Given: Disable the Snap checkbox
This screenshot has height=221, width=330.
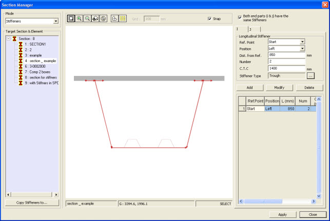Looking at the screenshot, I should 210,18.
